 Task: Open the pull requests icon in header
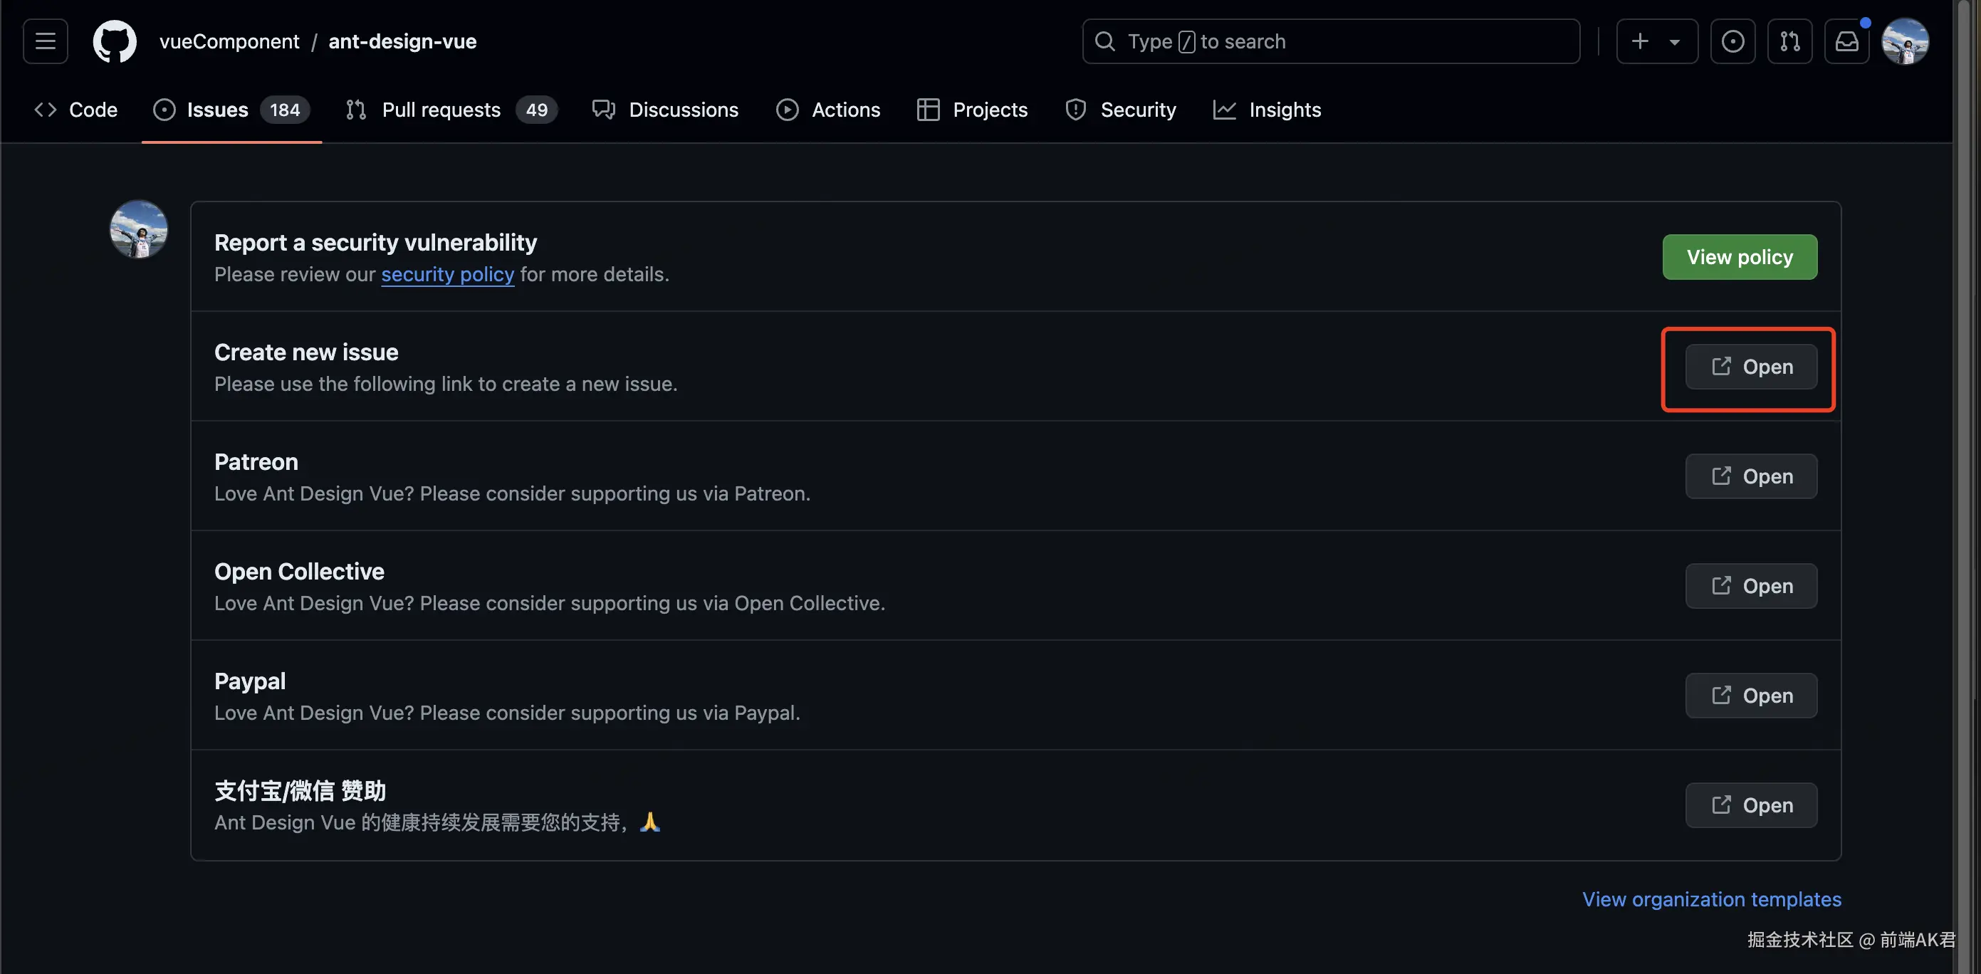tap(1789, 41)
